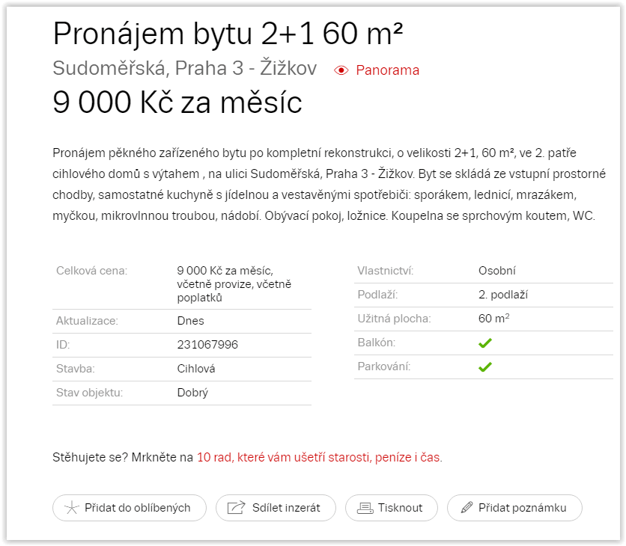
Task: Click the printer icon in Tisknout
Action: pos(366,508)
